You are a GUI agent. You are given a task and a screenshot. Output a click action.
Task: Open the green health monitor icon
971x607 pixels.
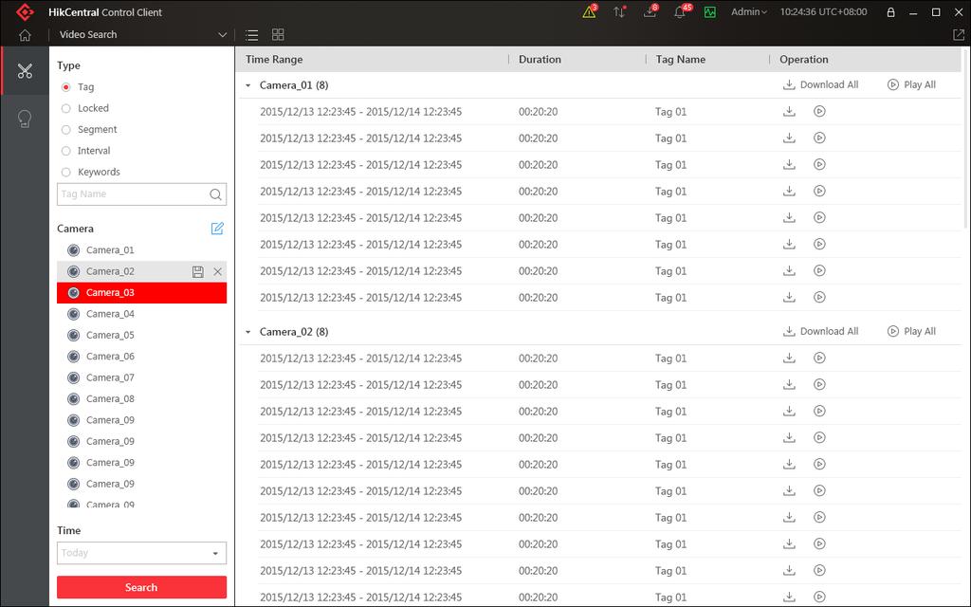pos(710,11)
